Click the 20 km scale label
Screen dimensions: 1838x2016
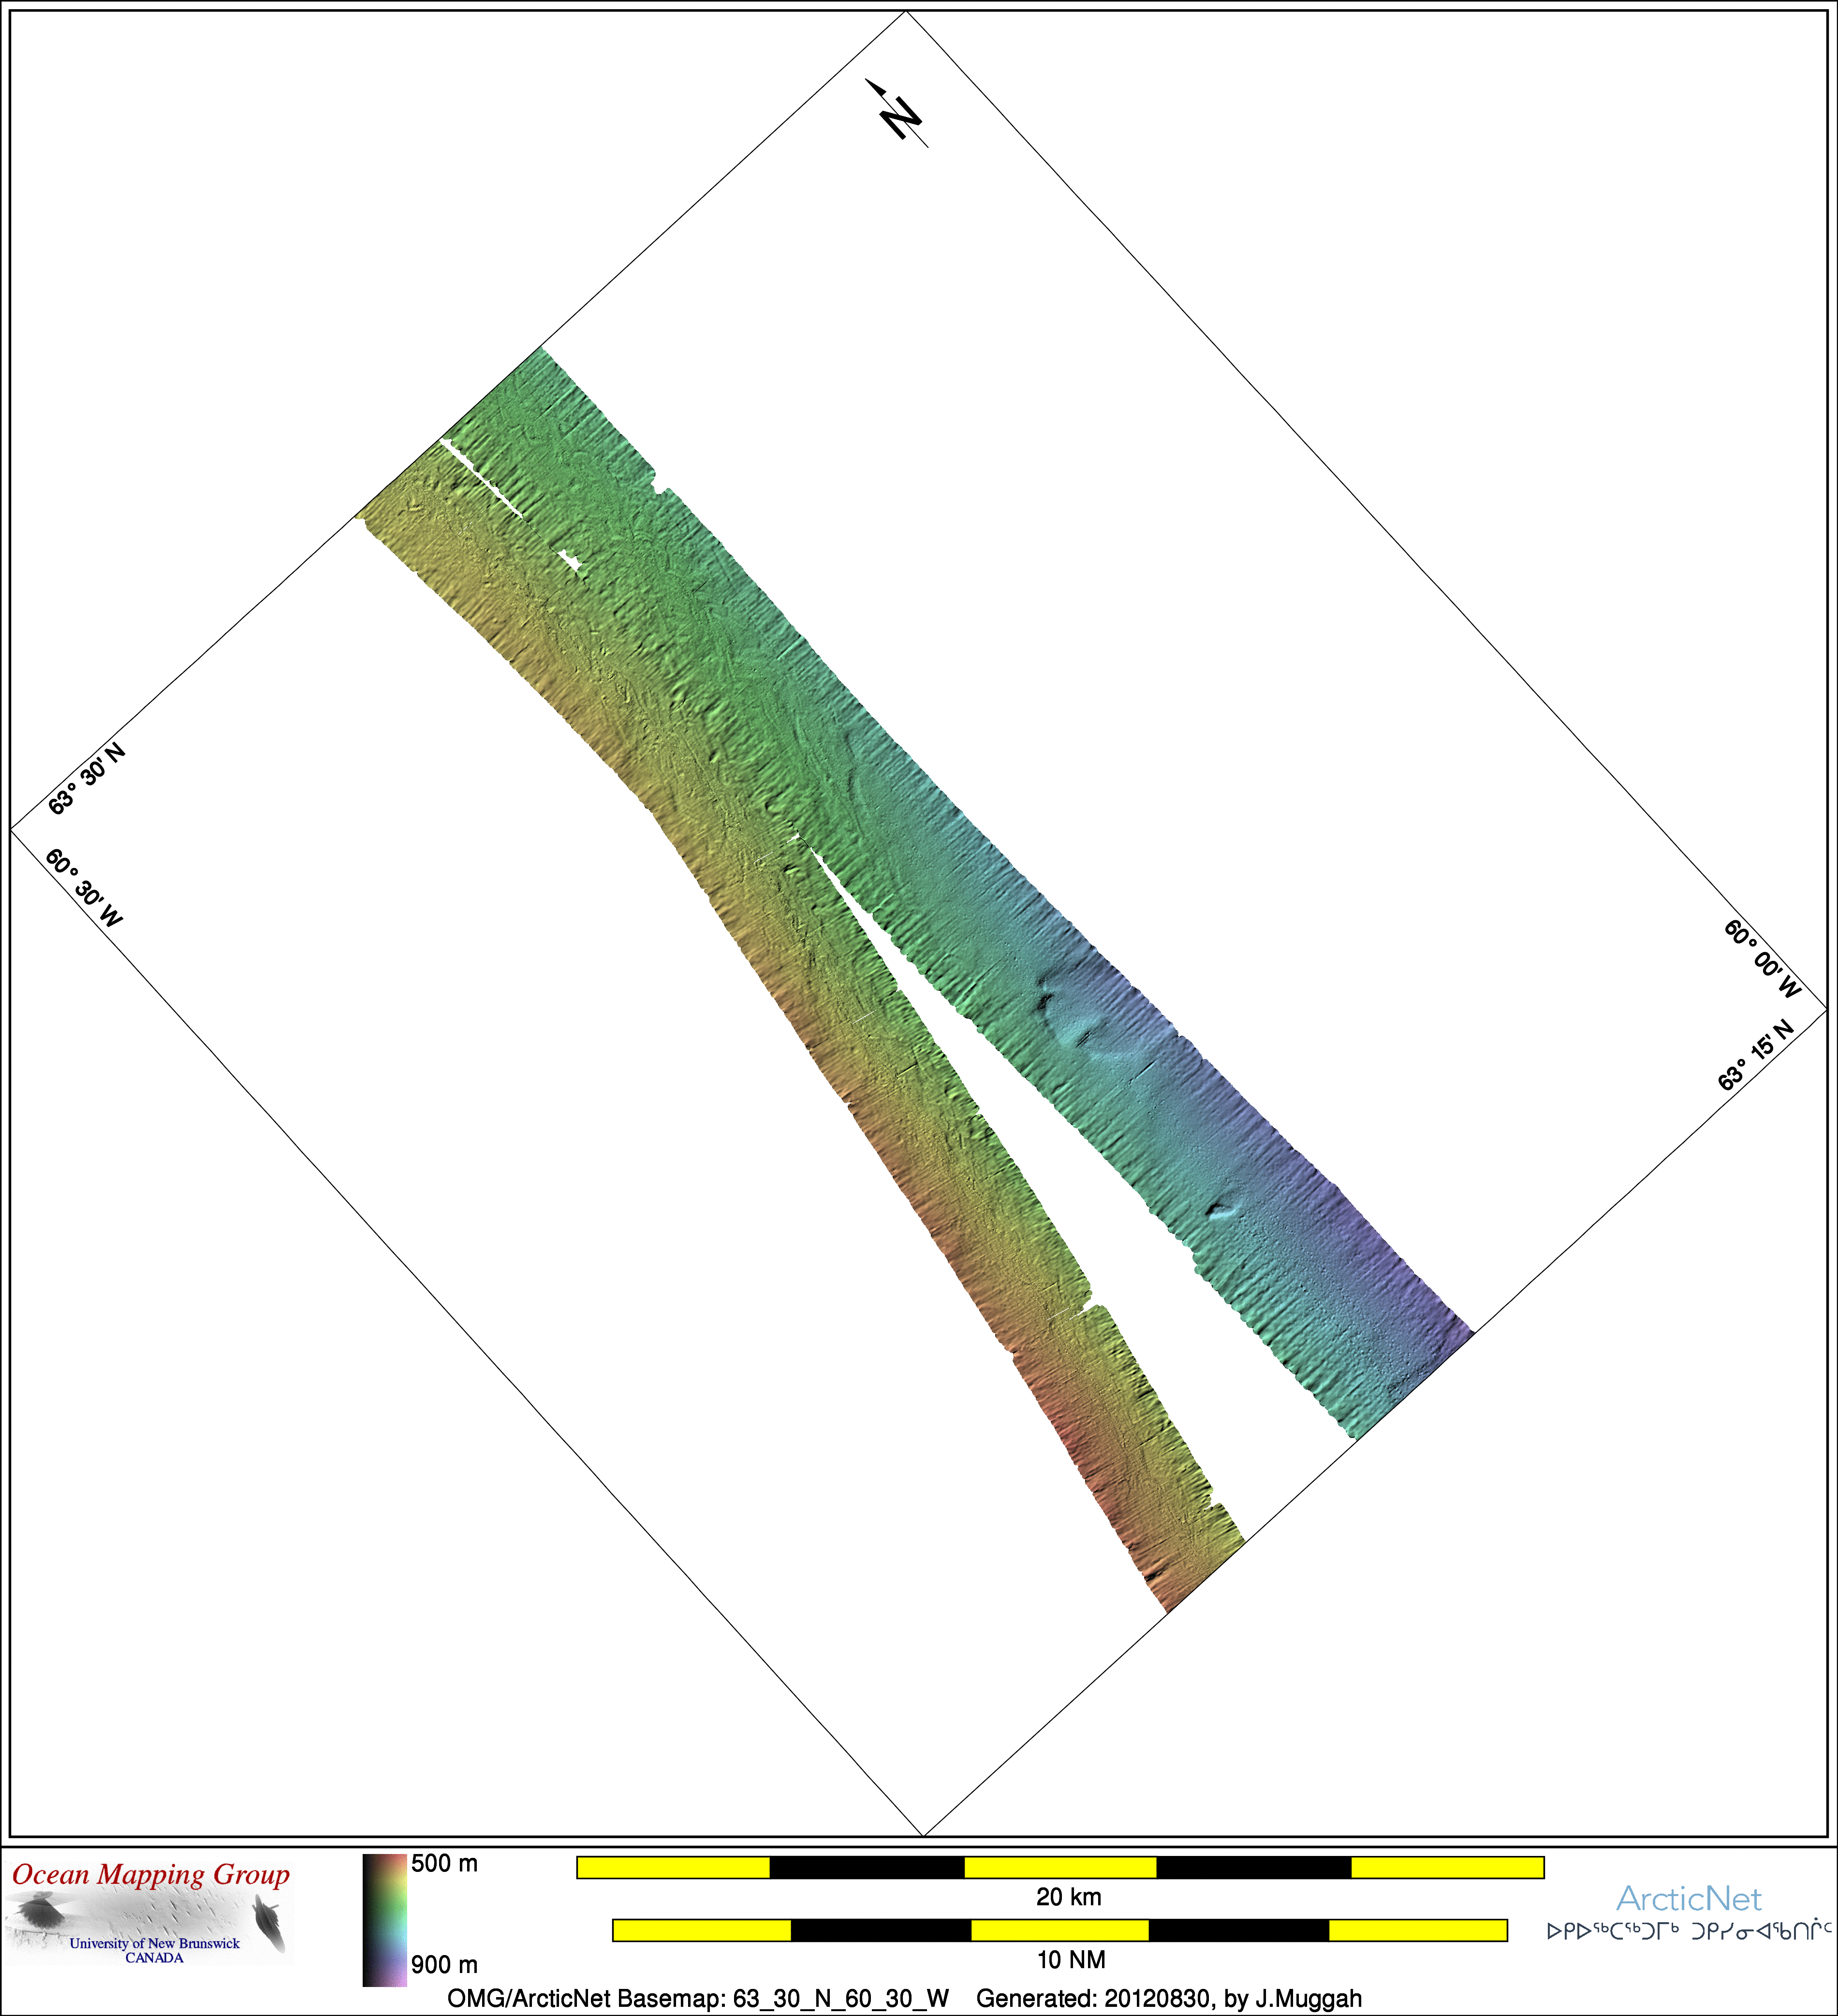[x=1068, y=1897]
